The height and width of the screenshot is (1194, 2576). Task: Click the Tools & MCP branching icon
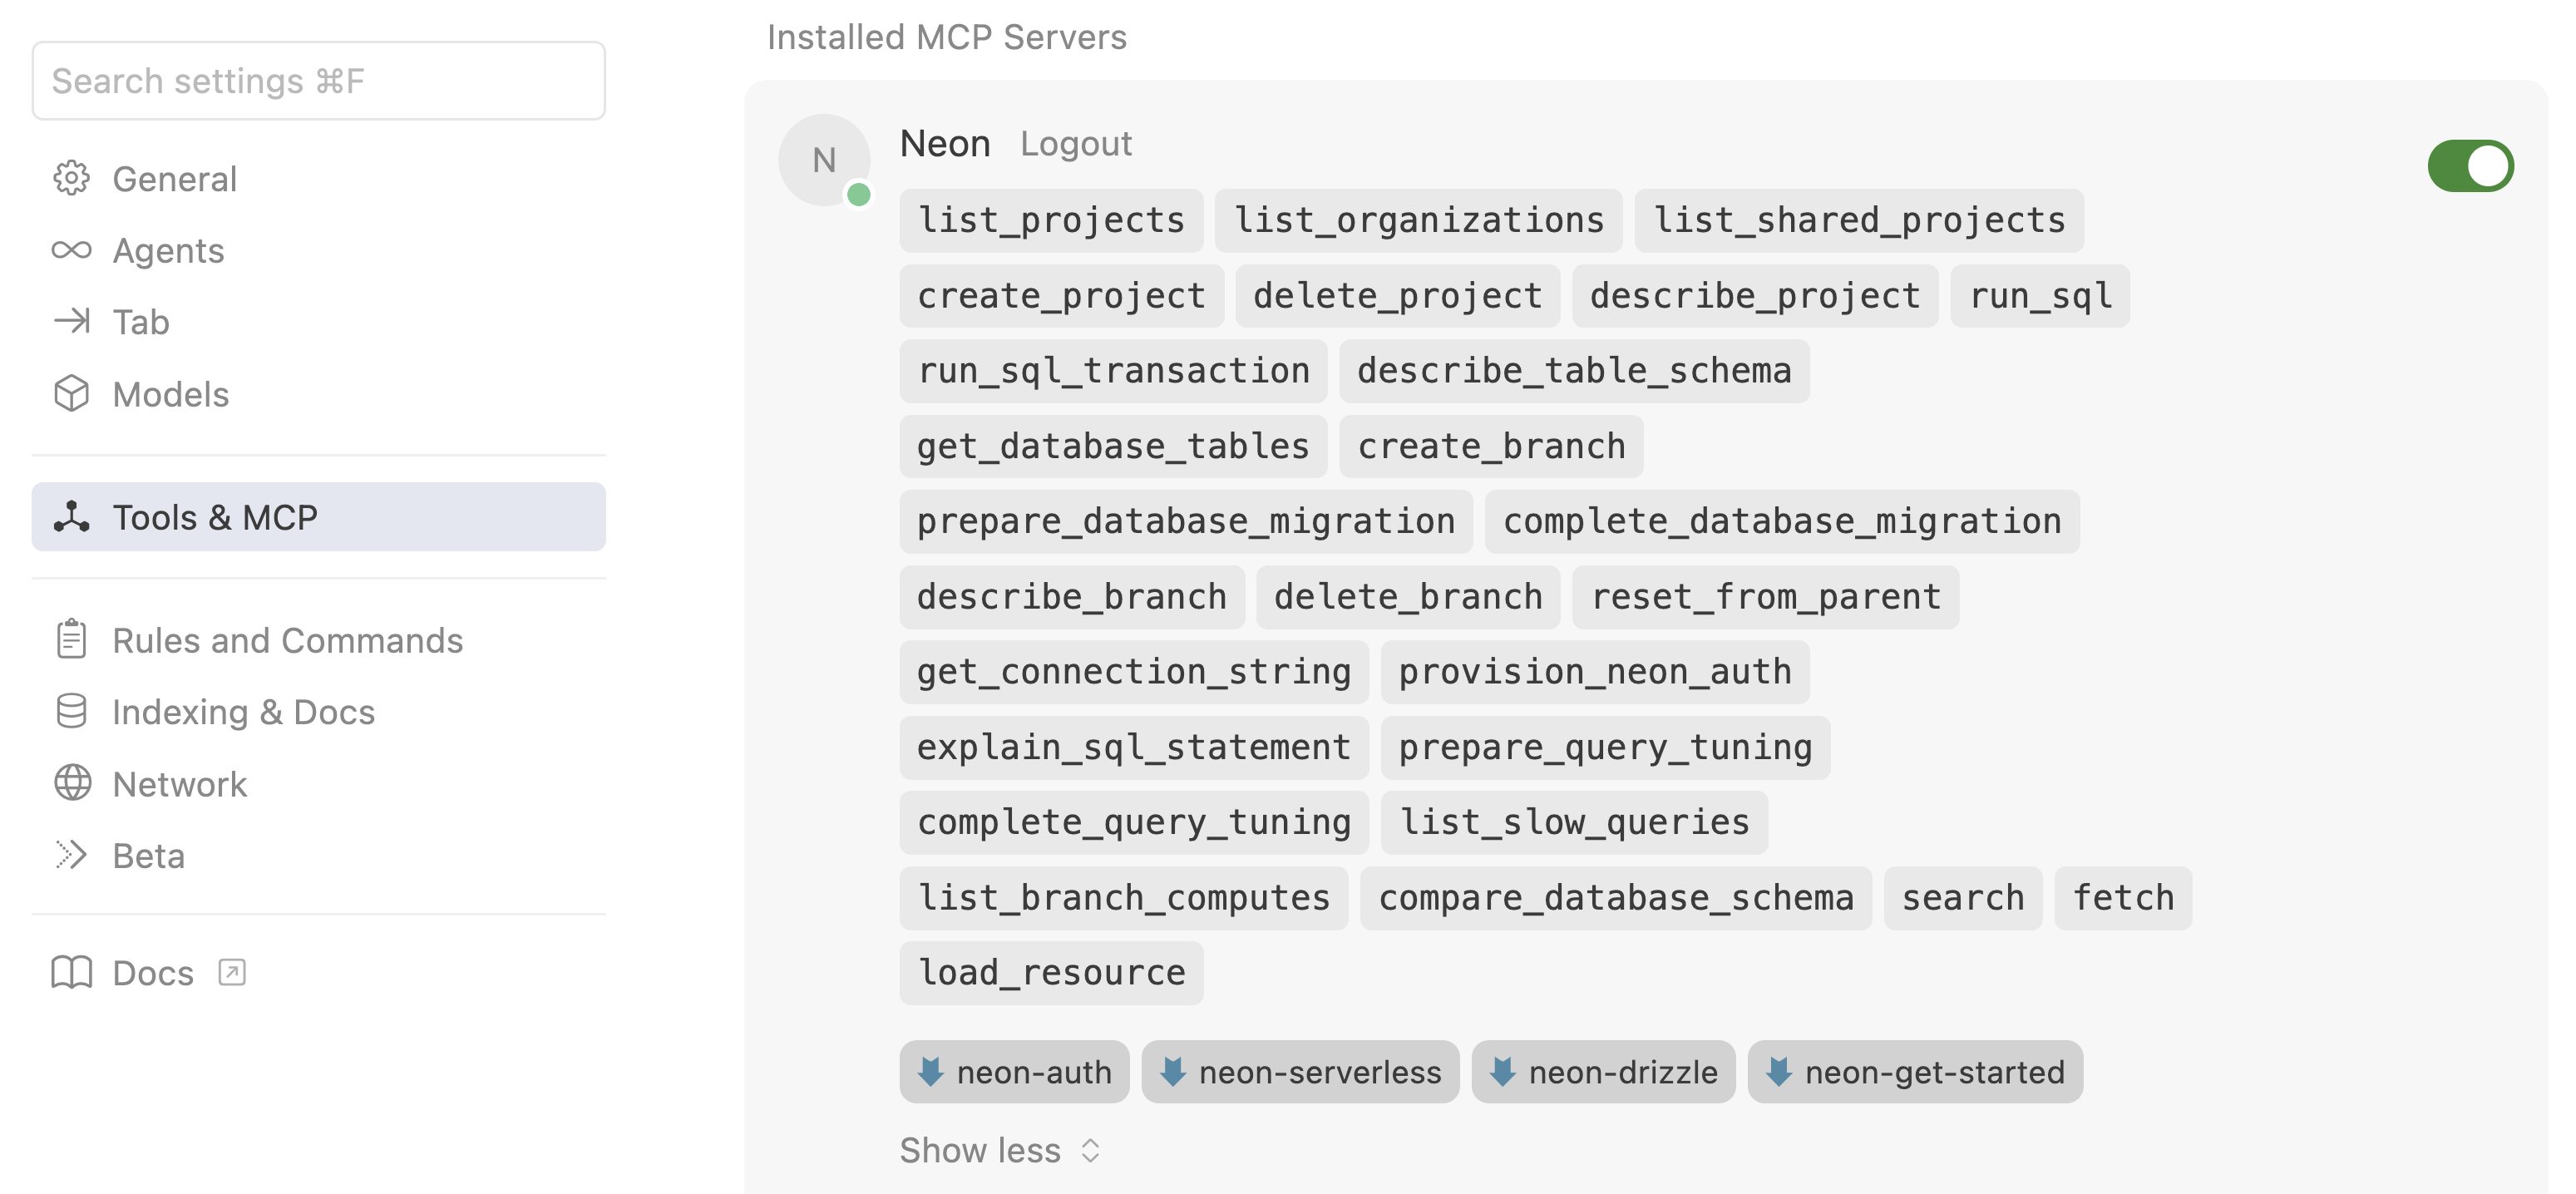pyautogui.click(x=71, y=517)
